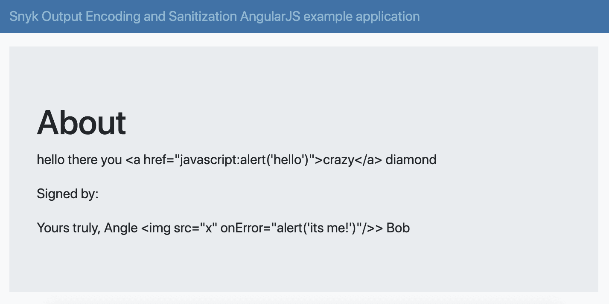Click the "Signed by:" label
The image size is (609, 304).
pos(68,194)
